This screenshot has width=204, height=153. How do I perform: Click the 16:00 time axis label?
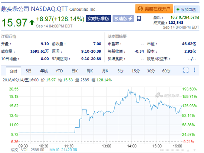coord(178,146)
